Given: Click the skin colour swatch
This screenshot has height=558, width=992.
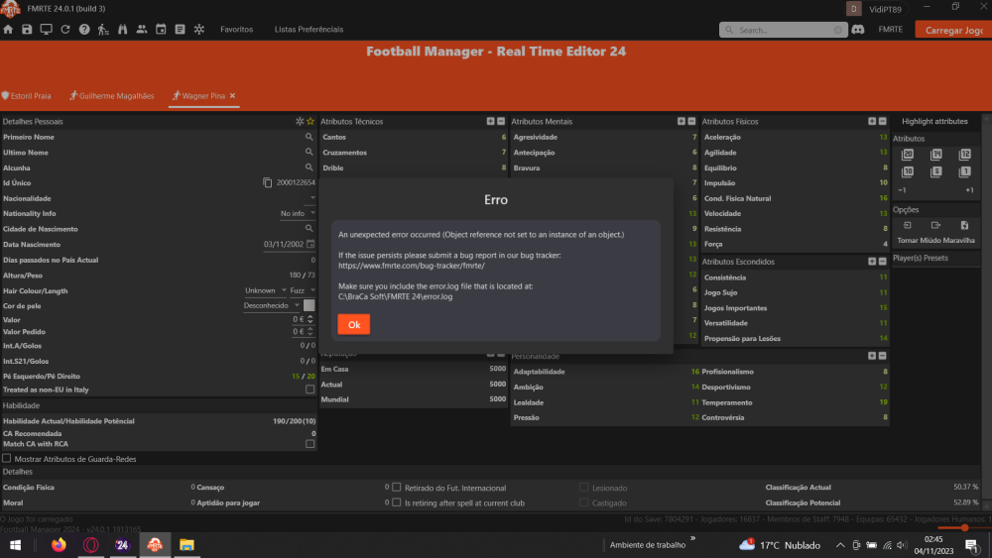Looking at the screenshot, I should (x=310, y=305).
